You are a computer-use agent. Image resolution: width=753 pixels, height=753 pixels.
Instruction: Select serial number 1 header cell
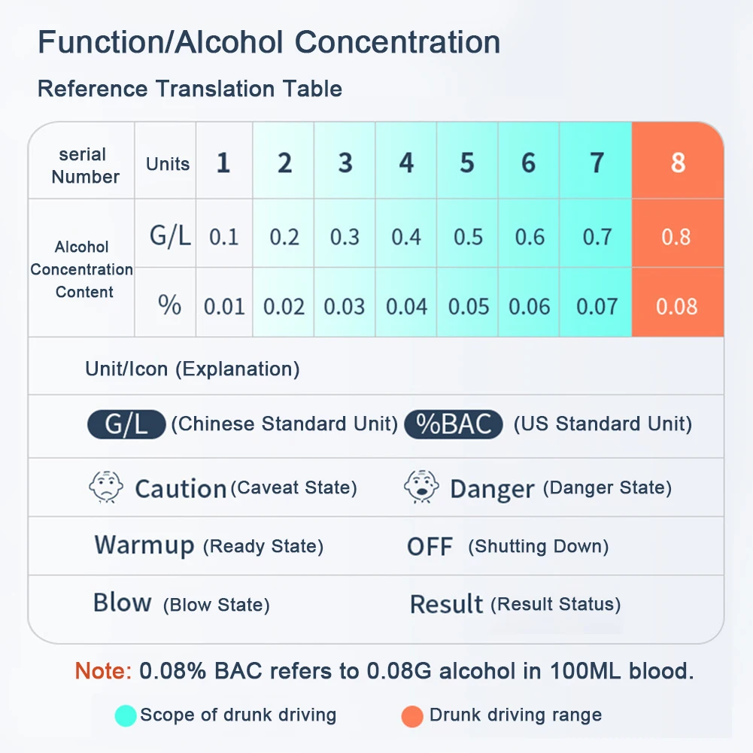pyautogui.click(x=223, y=162)
